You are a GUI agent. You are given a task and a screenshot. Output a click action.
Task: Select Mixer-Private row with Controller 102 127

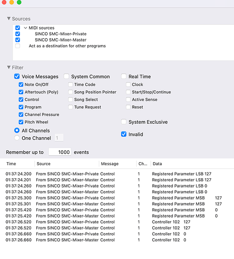117,222
